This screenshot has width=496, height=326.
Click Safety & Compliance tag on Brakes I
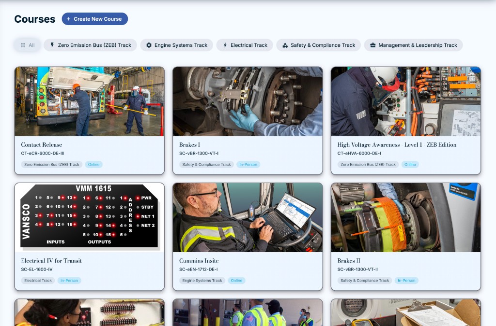click(x=206, y=165)
